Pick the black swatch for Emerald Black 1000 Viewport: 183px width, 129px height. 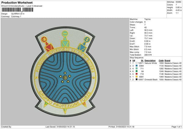(137, 79)
